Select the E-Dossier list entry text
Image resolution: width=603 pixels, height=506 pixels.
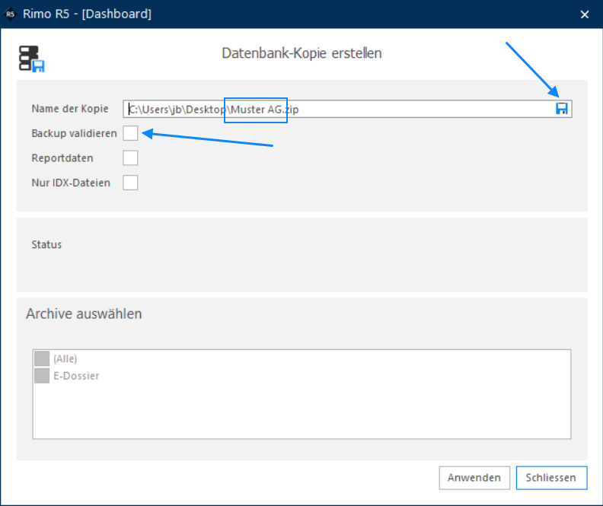point(76,376)
